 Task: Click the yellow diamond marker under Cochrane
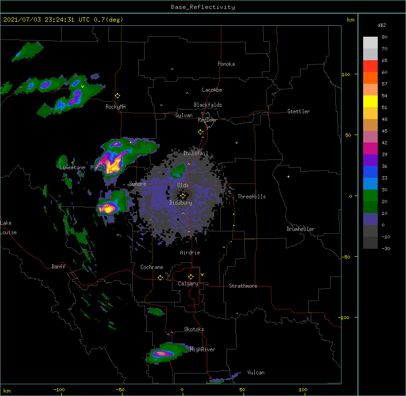pyautogui.click(x=160, y=277)
